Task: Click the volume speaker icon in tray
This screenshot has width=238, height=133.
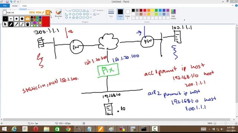Action: tap(222, 129)
